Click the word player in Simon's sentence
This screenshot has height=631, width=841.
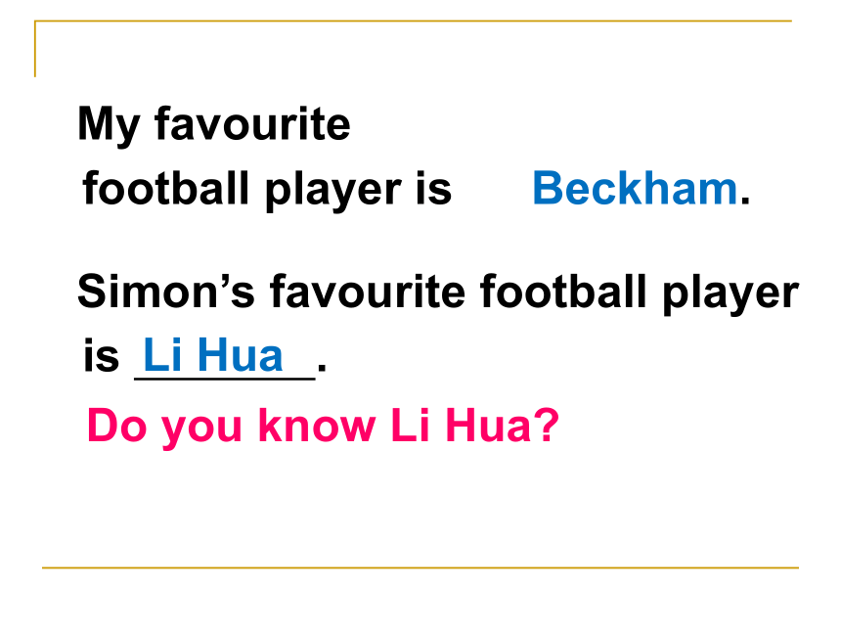730,294
